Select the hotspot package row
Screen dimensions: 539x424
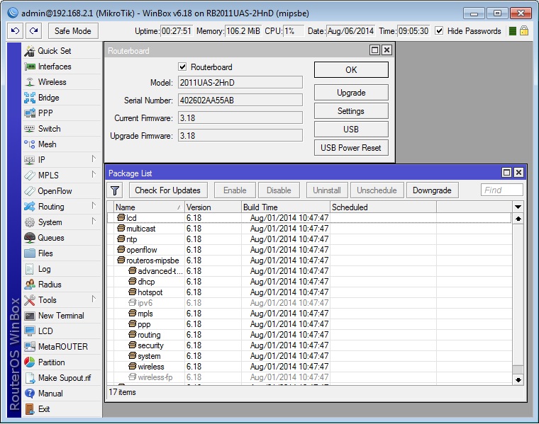tap(309, 292)
